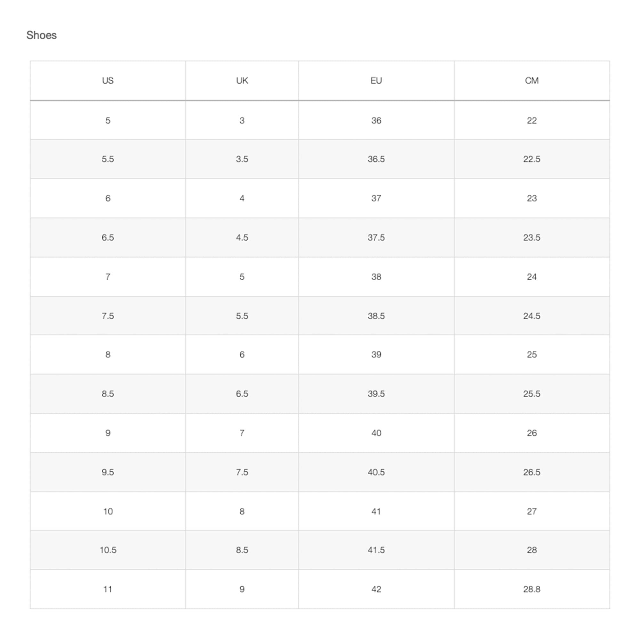The height and width of the screenshot is (640, 640).
Task: Select EU size 40 cell
Action: tap(376, 433)
